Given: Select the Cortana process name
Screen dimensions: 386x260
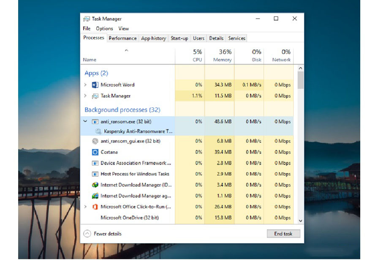Looking at the screenshot, I should [109, 152].
